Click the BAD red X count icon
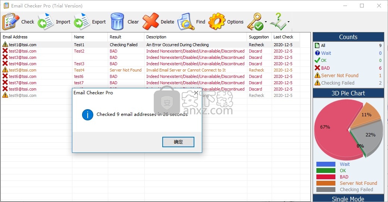The height and width of the screenshot is (202, 388). coord(317,68)
